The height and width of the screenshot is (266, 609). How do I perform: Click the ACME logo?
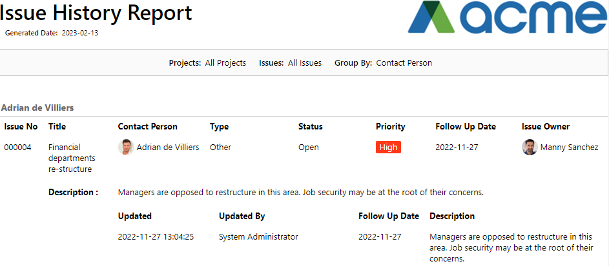tap(508, 17)
